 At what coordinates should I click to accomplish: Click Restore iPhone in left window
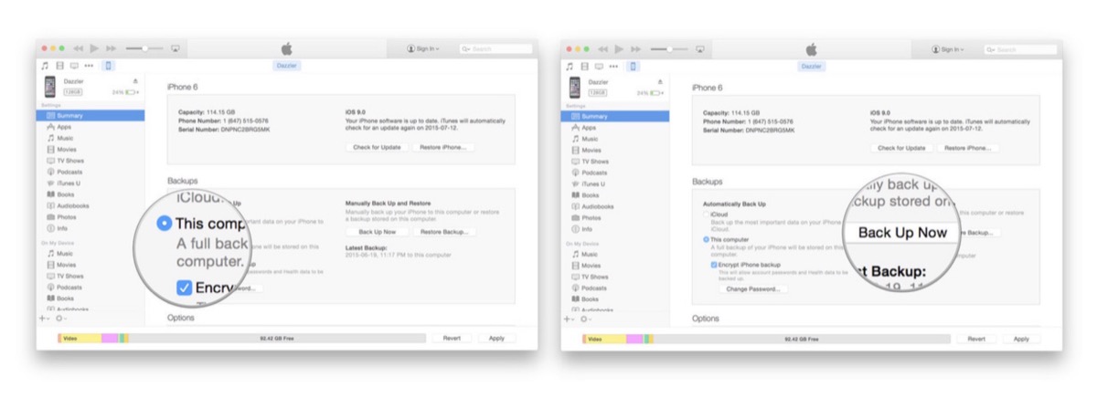(442, 147)
